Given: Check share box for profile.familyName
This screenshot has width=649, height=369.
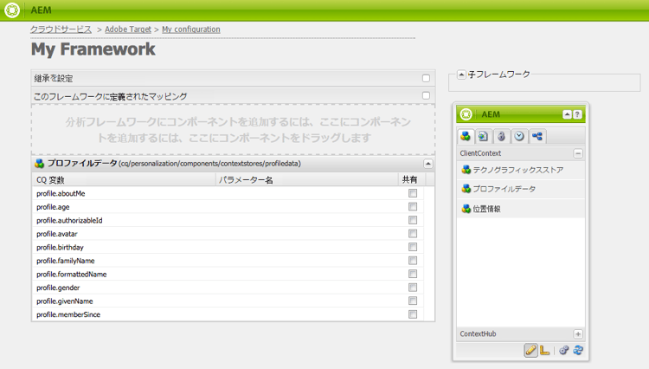Looking at the screenshot, I should 413,261.
